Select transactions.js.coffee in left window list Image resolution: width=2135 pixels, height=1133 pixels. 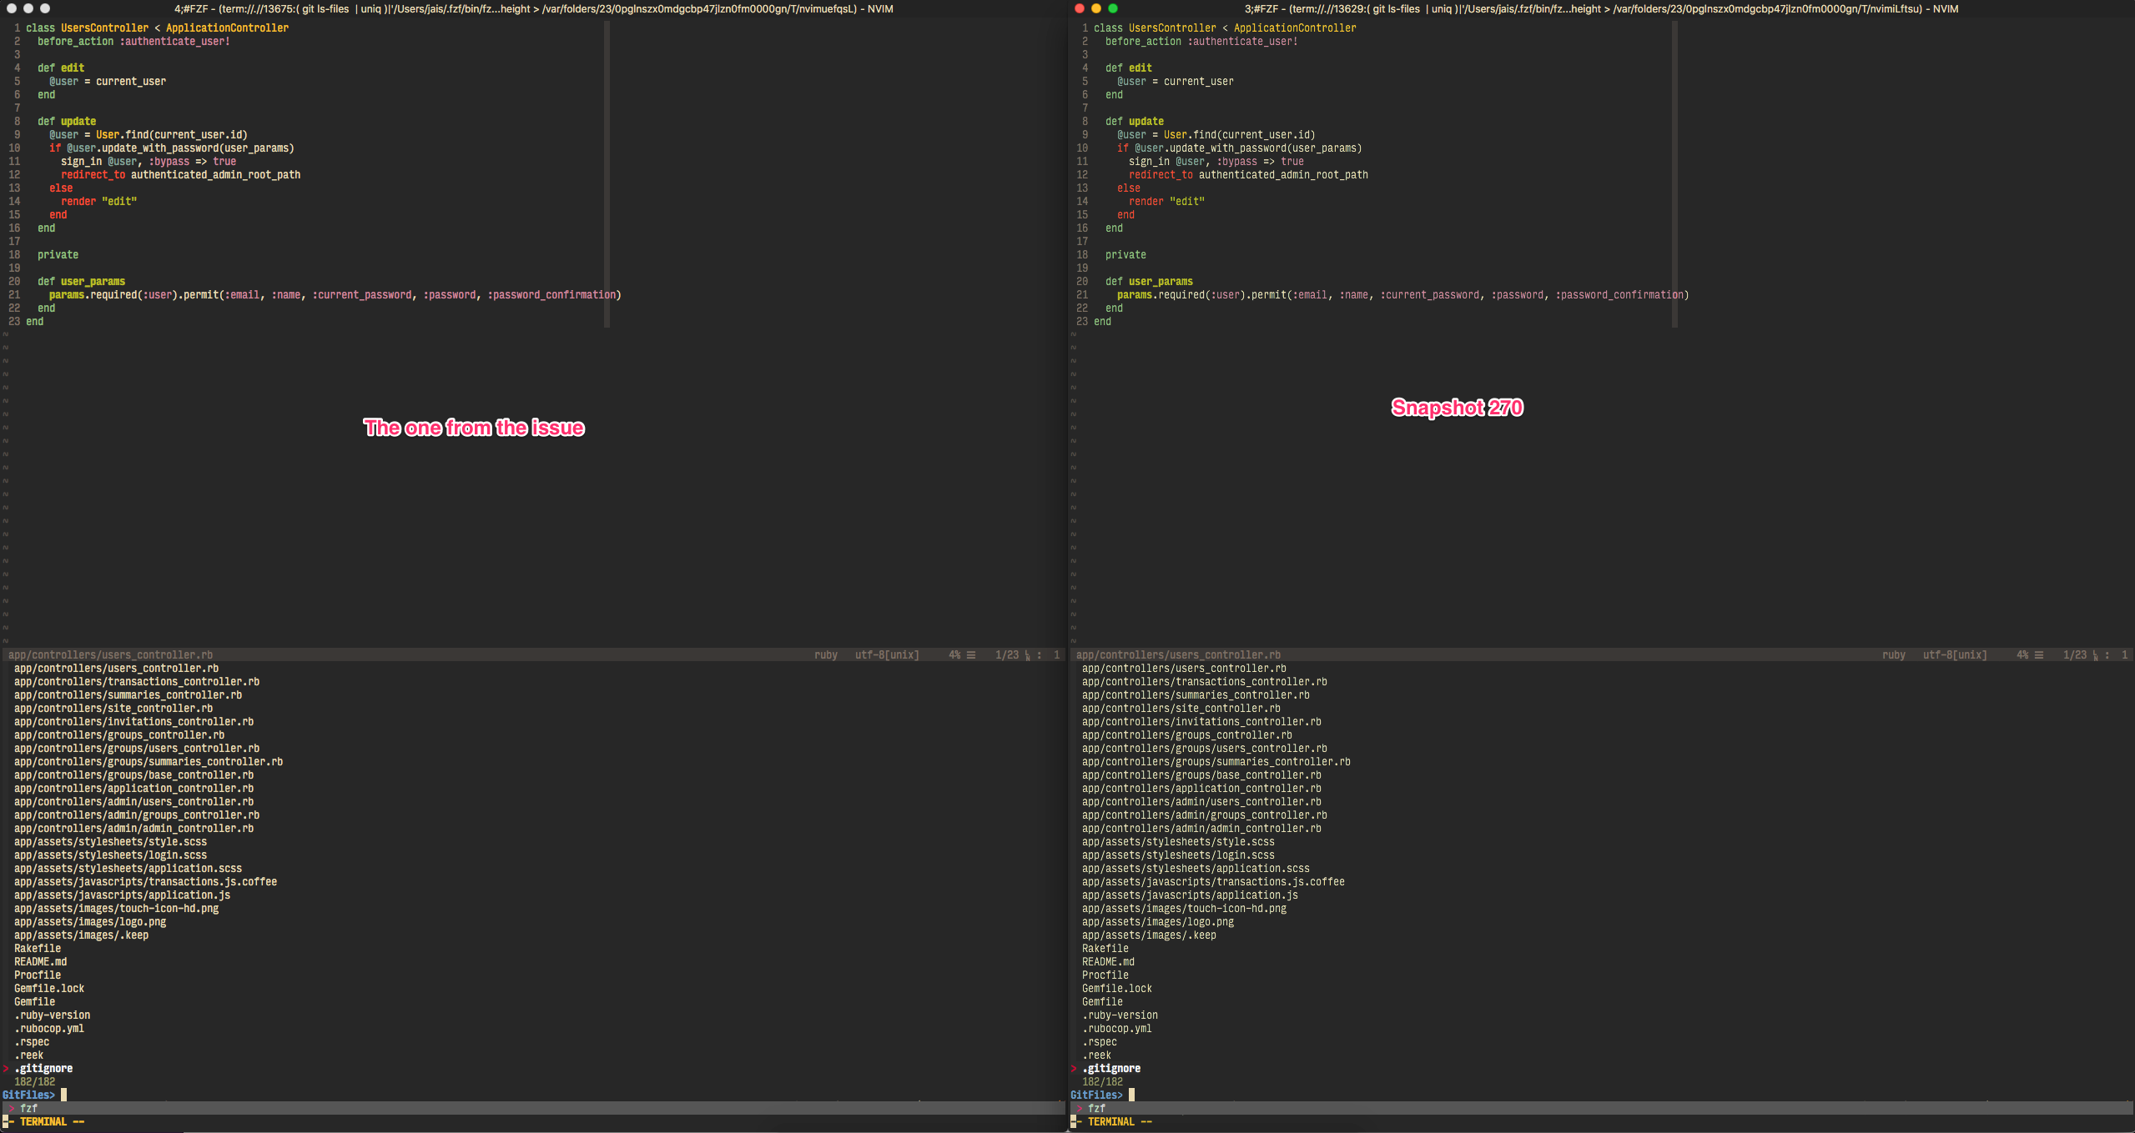click(145, 881)
